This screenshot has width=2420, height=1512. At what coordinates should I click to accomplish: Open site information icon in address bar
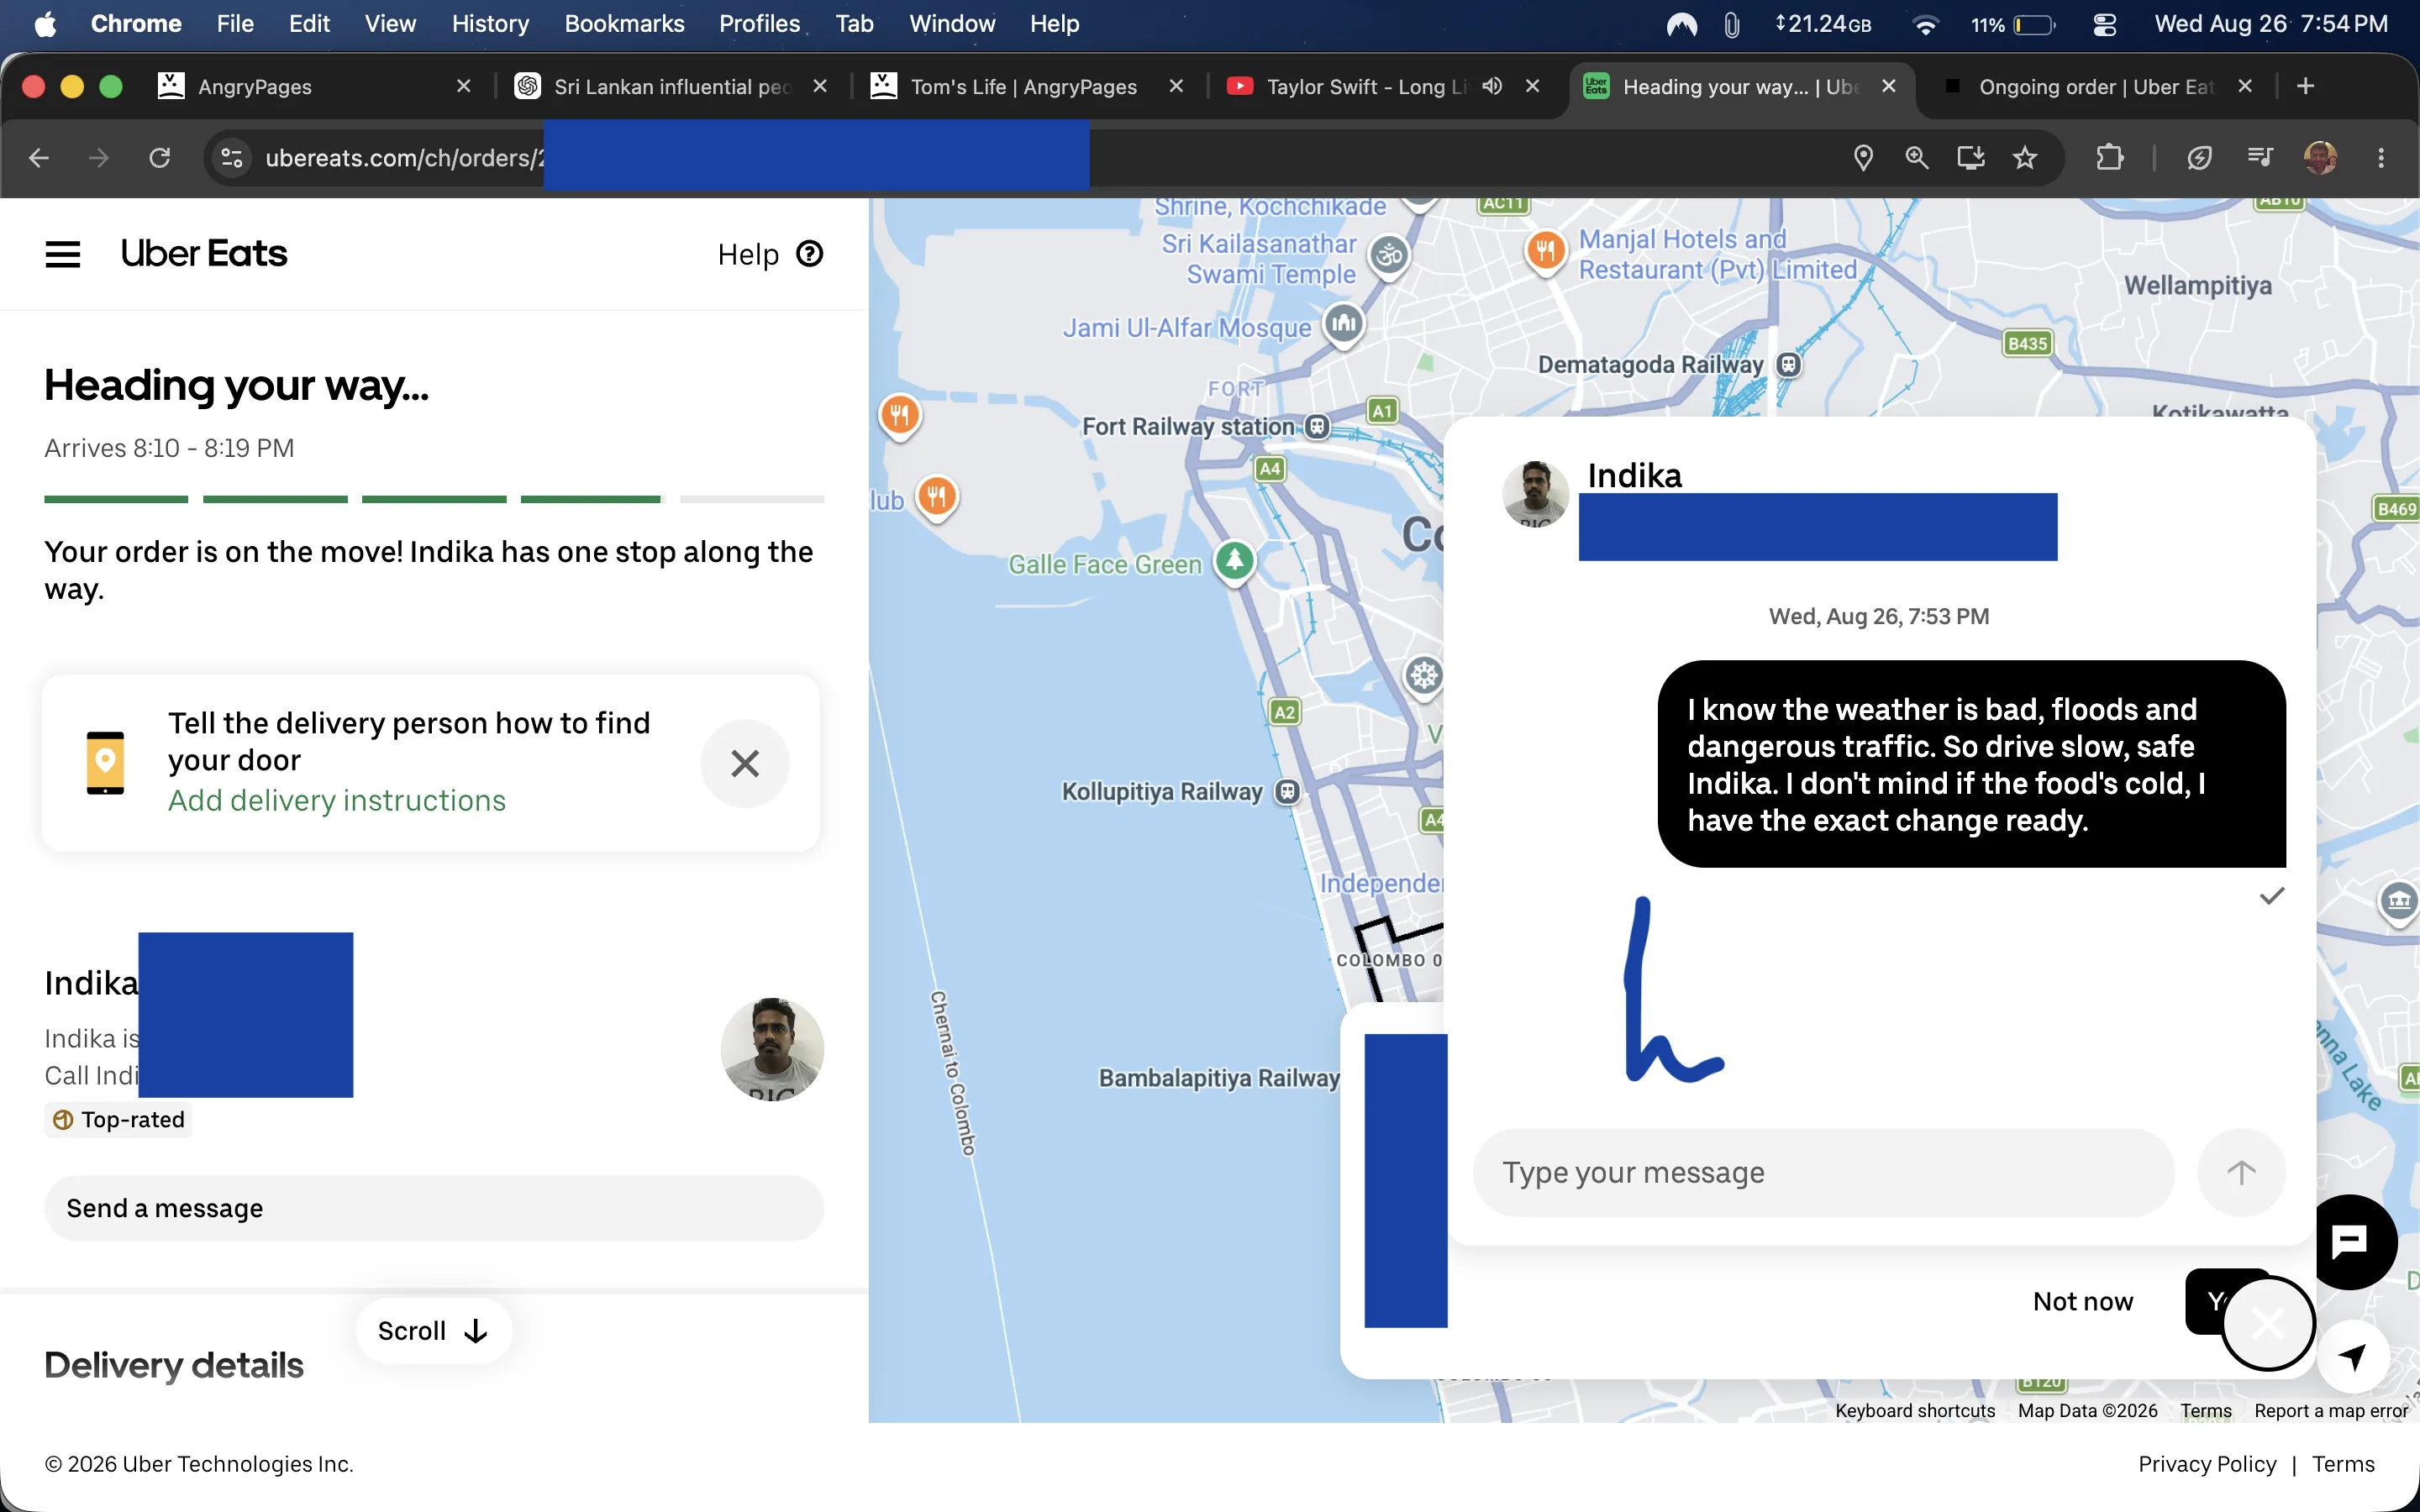(x=232, y=158)
